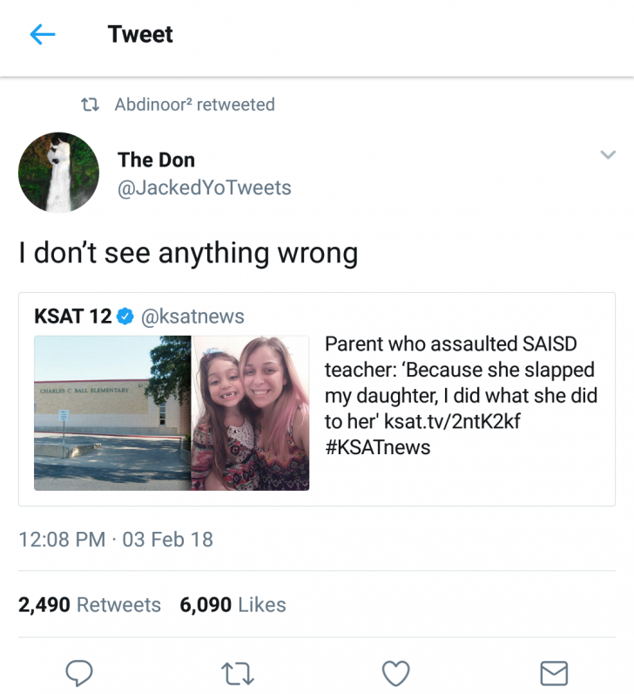Image resolution: width=634 pixels, height=694 pixels.
Task: View the 2,490 Retweets list
Action: [90, 604]
